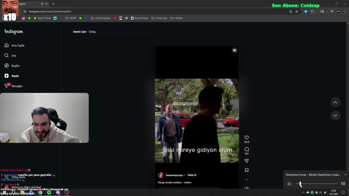
Task: Open the reading mode side panel icon
Action: (x=322, y=11)
